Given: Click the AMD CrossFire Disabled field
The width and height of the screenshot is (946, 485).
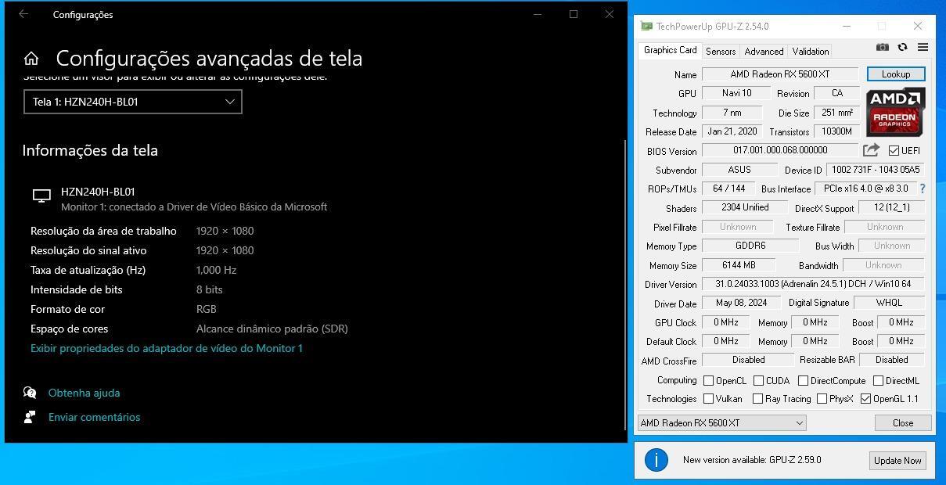Looking at the screenshot, I should (748, 360).
